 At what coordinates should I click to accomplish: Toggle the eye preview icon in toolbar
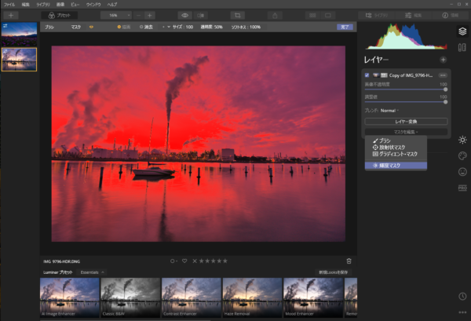point(184,15)
